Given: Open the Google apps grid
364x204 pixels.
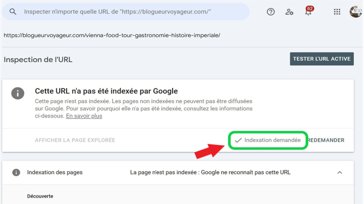Looking at the screenshot, I should (337, 12).
